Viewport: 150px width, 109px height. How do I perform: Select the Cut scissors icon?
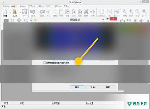(48, 12)
